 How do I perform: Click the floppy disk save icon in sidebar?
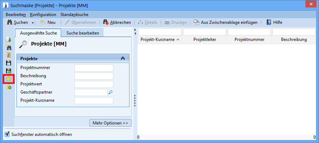[9, 63]
